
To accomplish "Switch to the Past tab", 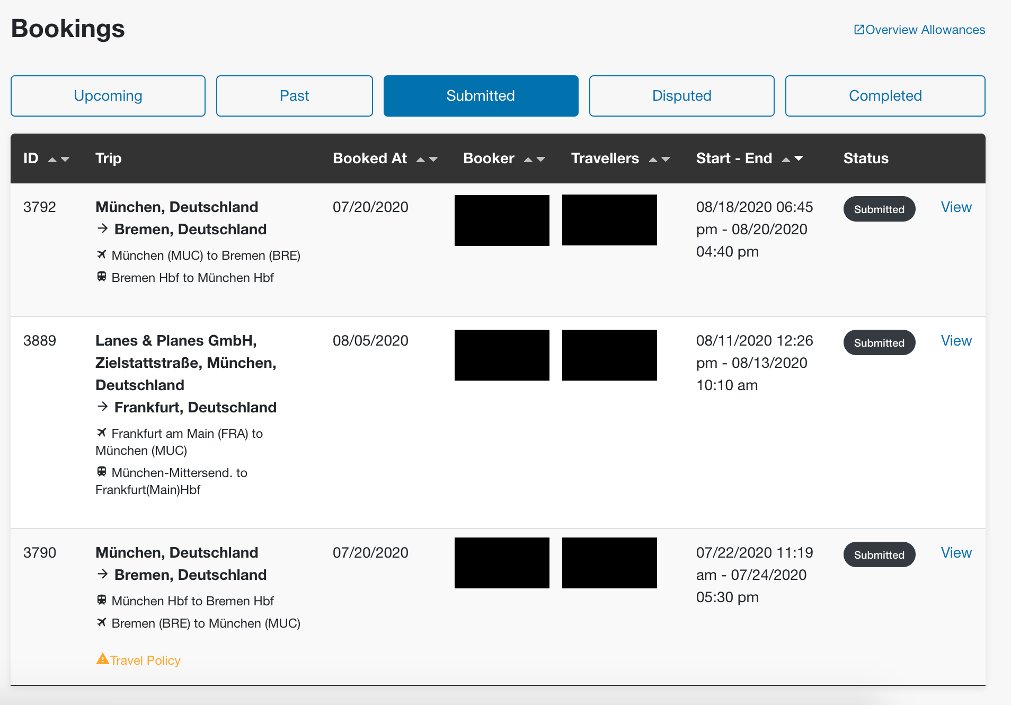I will (x=295, y=96).
